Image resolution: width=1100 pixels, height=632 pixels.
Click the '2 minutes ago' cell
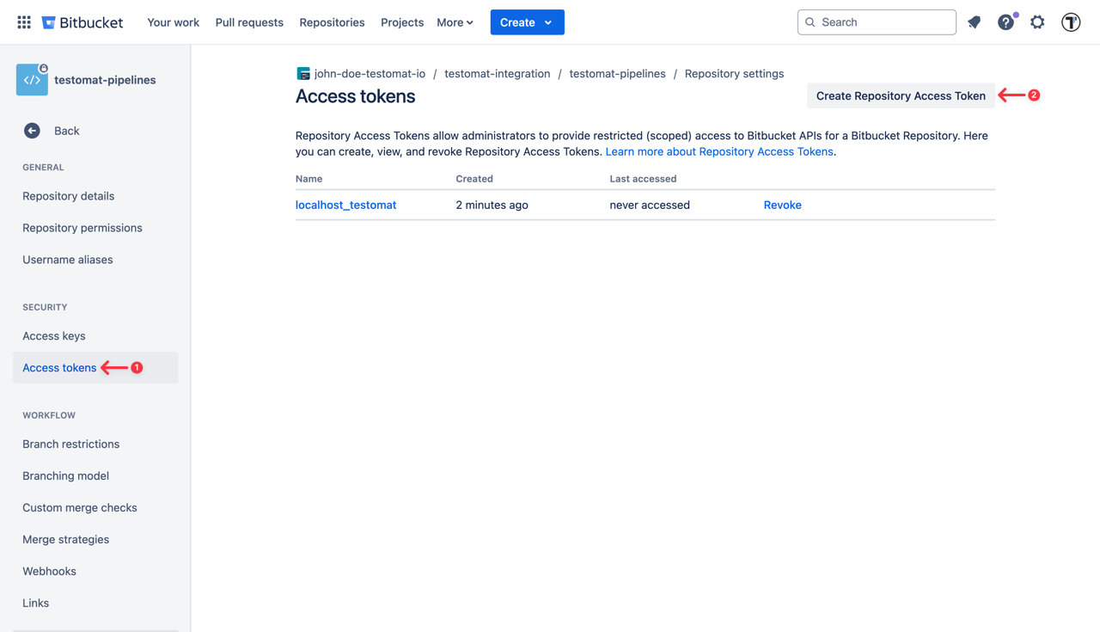[492, 205]
